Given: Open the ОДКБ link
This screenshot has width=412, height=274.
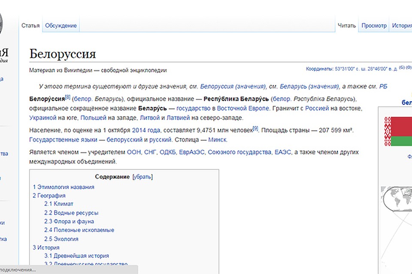Looking at the screenshot, I should point(168,152).
